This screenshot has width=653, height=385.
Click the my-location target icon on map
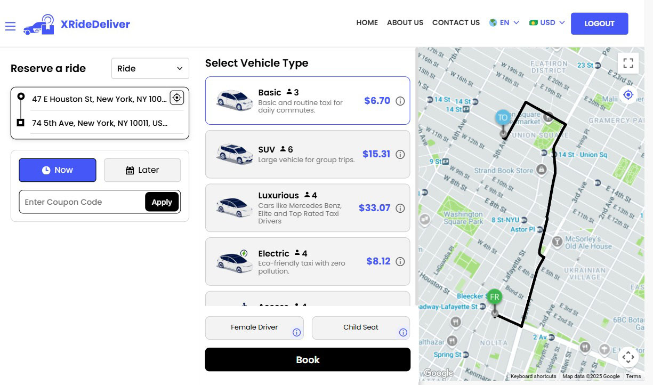(x=628, y=94)
